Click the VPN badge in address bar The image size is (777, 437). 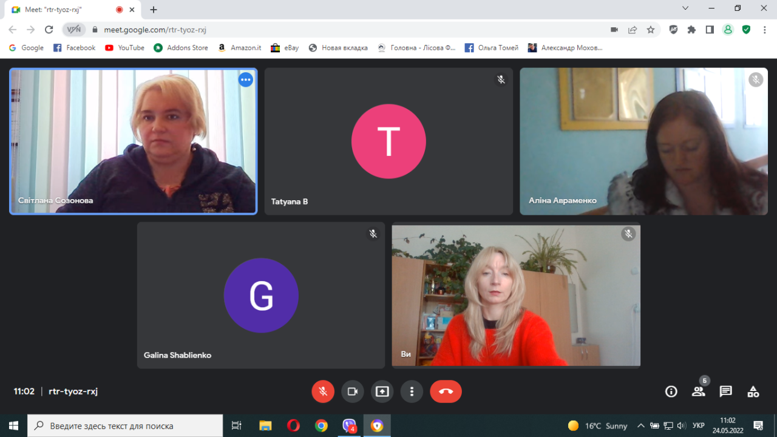[73, 29]
